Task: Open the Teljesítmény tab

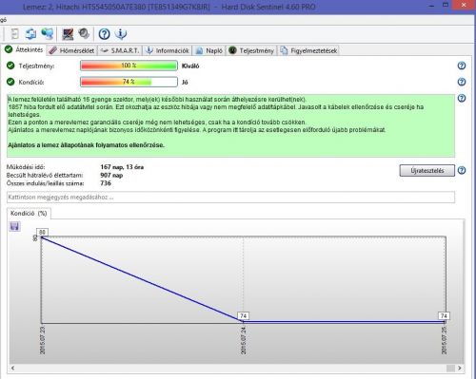Action: point(251,50)
